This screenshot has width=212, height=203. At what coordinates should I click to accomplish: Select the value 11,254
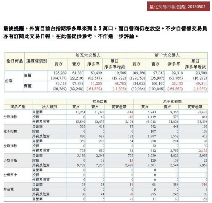point(80,112)
